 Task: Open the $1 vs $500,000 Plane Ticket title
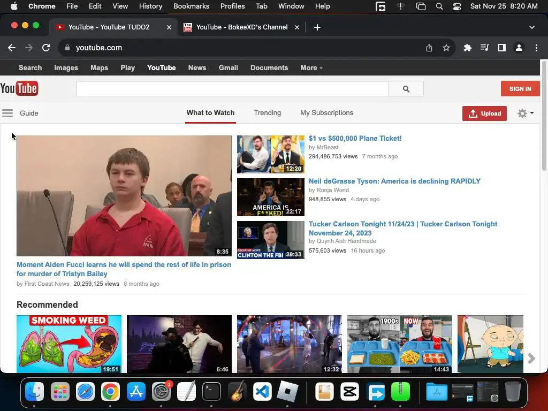tap(355, 139)
